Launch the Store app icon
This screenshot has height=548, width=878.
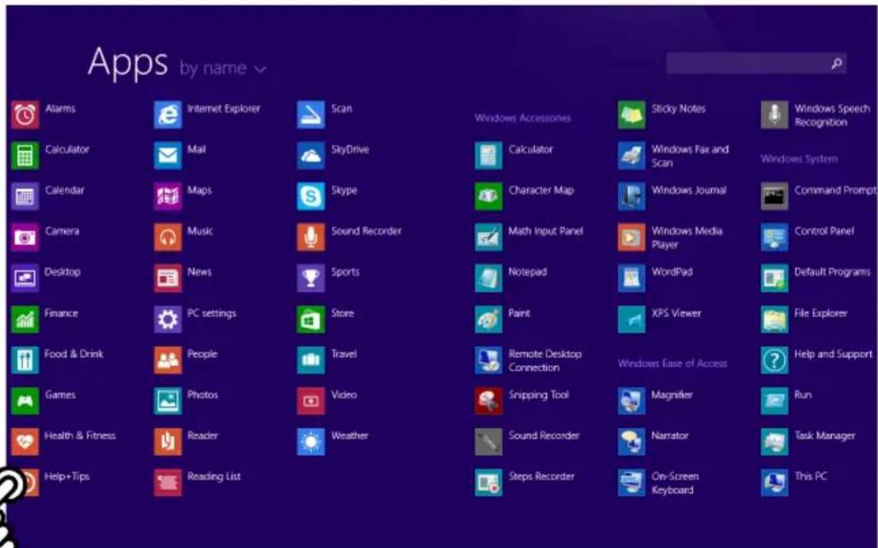pyautogui.click(x=310, y=319)
